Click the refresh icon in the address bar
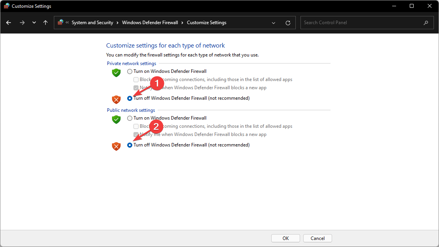The image size is (439, 247). (288, 22)
